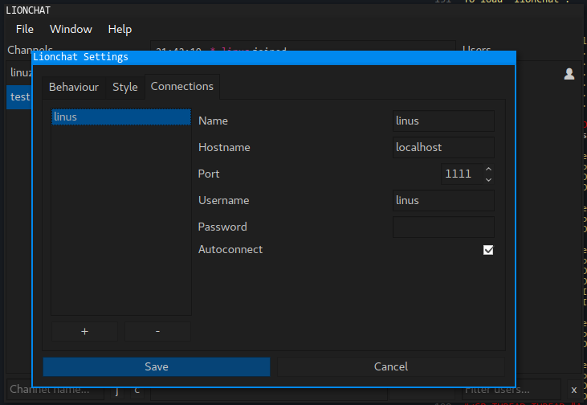Select the test channel in main window

click(x=19, y=97)
